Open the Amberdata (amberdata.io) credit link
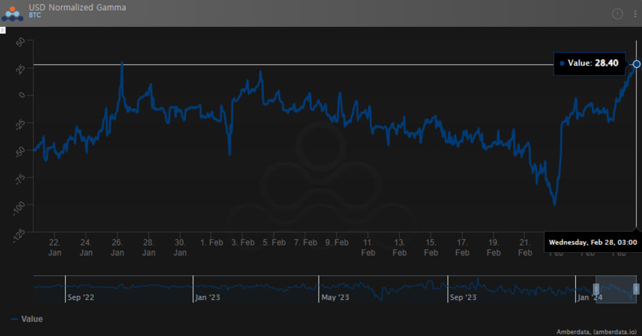Viewport: 642px width, 336px height. (596, 332)
